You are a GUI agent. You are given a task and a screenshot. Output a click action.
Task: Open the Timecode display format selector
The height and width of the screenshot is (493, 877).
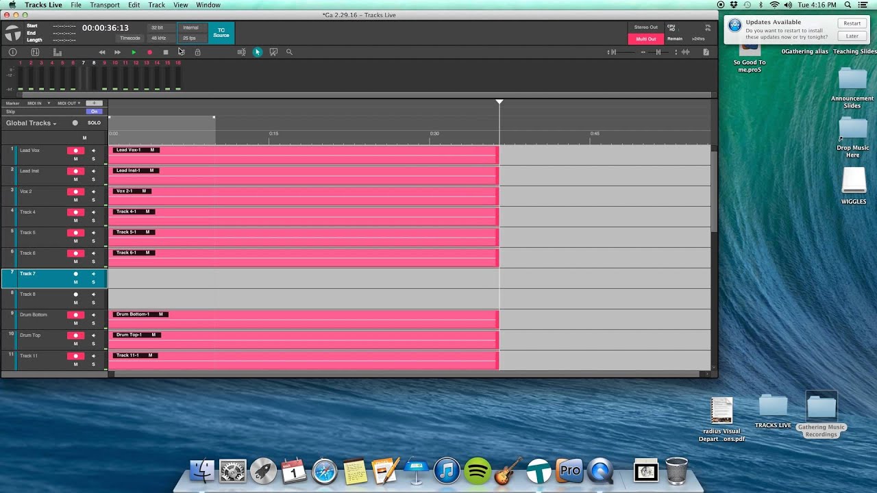coord(130,38)
